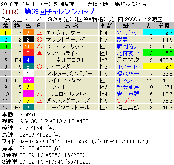The width and height of the screenshot is (174, 165).
Task: Select the blue horse number 4 box
Action: click(x=28, y=60)
